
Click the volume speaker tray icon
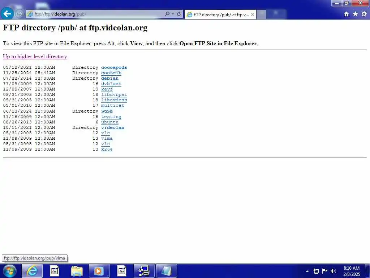click(334, 271)
